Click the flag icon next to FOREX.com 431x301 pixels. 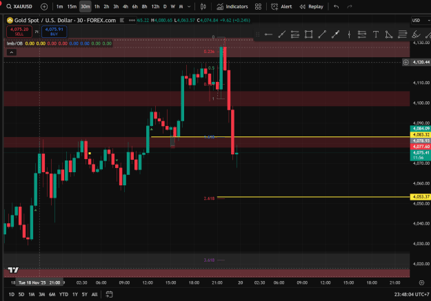(122, 21)
